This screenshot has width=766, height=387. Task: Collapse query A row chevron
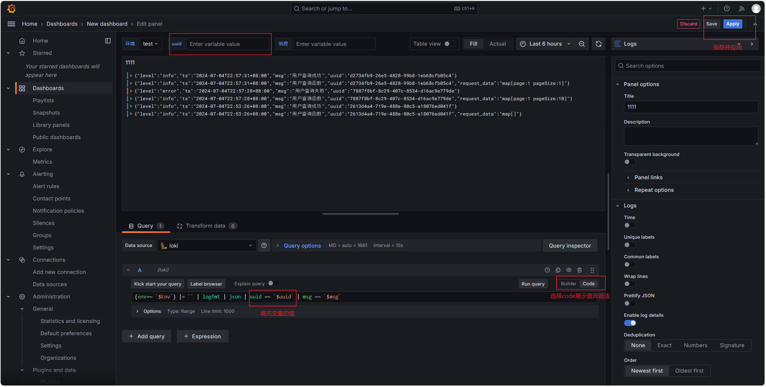(x=128, y=270)
